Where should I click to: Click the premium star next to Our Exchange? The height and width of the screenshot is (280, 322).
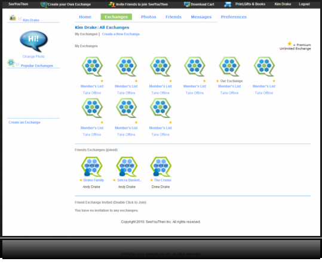[217, 81]
